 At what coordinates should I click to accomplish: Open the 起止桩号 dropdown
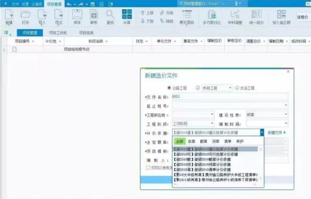[x=286, y=105]
